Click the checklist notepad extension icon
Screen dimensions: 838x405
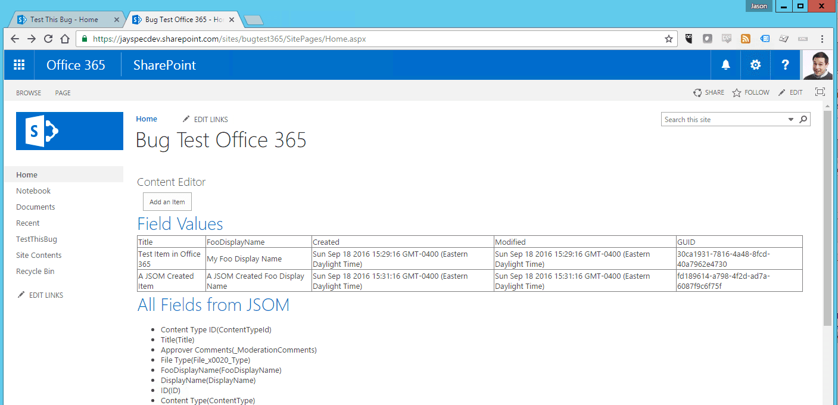(x=784, y=39)
